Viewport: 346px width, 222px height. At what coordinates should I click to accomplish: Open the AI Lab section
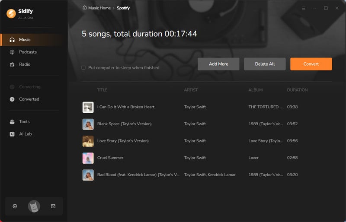33,134
